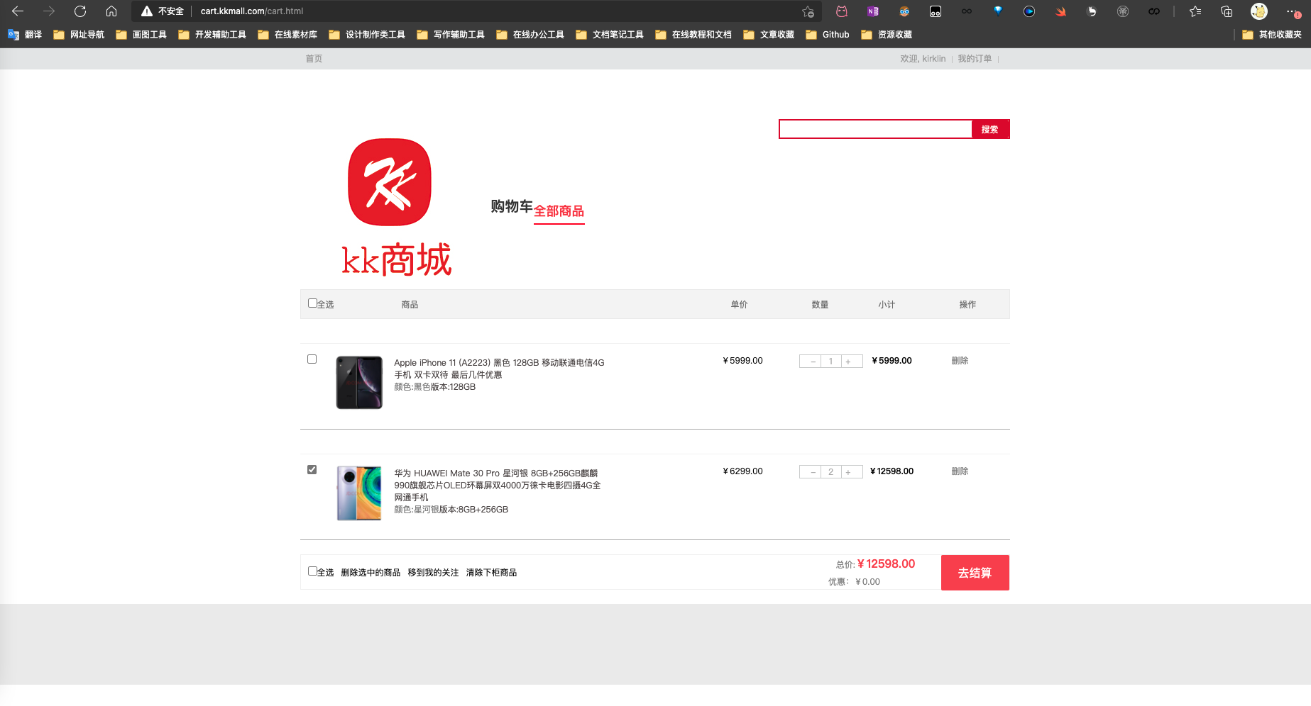
Task: Select the 全部商品 tab
Action: [x=559, y=211]
